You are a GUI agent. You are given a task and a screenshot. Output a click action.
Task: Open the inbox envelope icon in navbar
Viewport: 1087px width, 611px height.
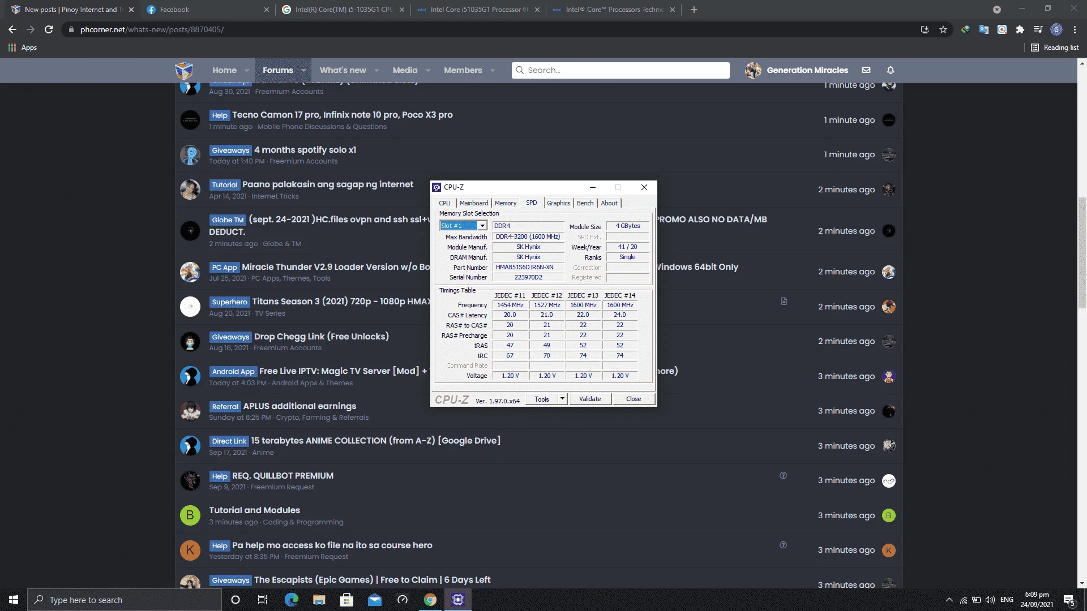click(866, 70)
